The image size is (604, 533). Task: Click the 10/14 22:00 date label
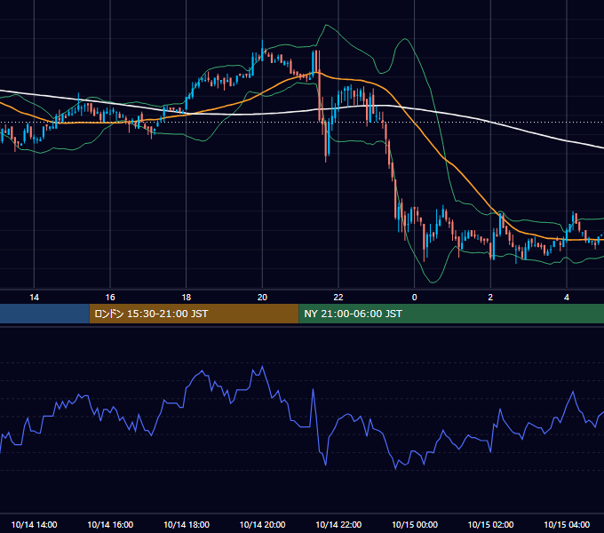[338, 524]
